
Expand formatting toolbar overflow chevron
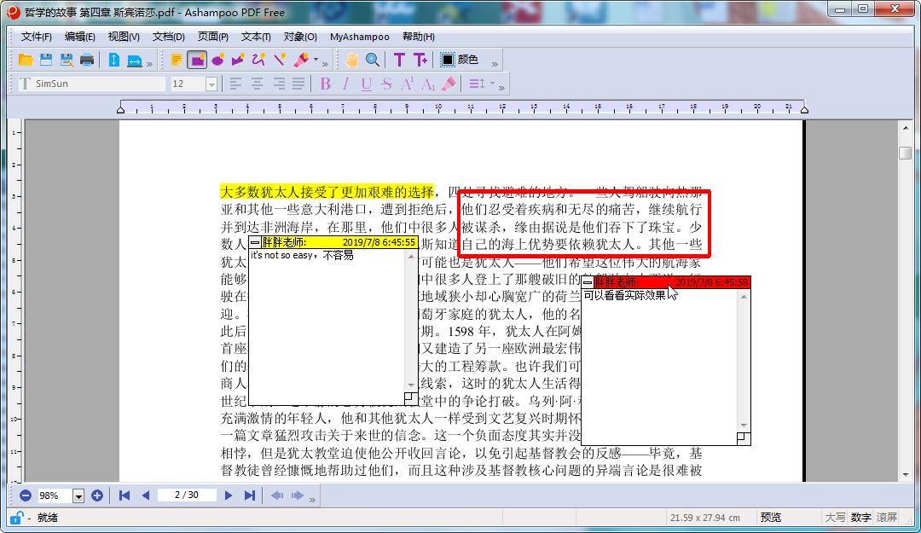click(x=501, y=88)
